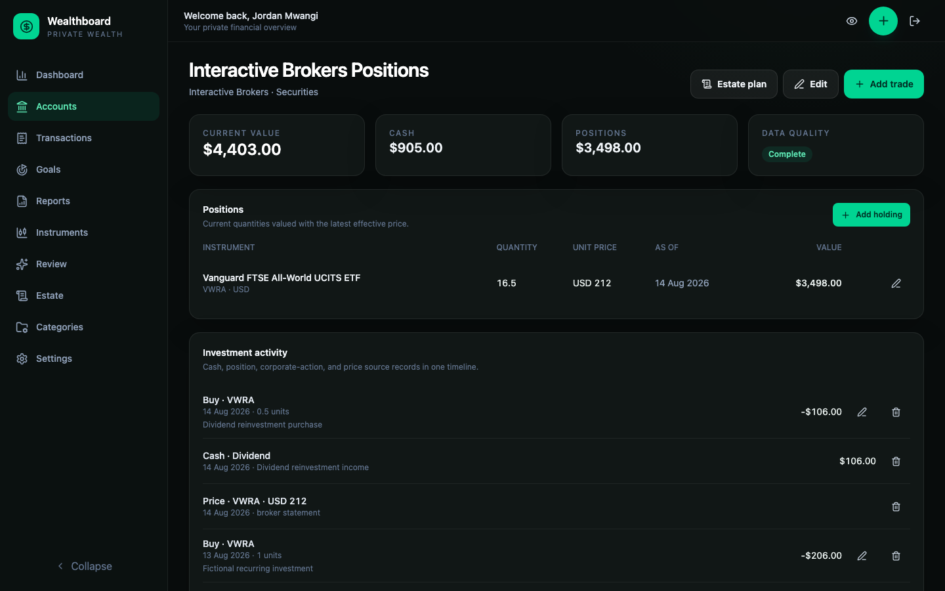Click the Add trade button
The width and height of the screenshot is (945, 591).
[x=884, y=84]
